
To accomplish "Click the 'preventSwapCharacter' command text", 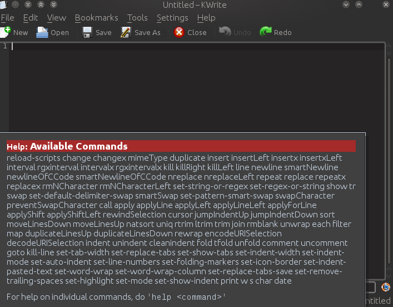I will pos(52,205).
